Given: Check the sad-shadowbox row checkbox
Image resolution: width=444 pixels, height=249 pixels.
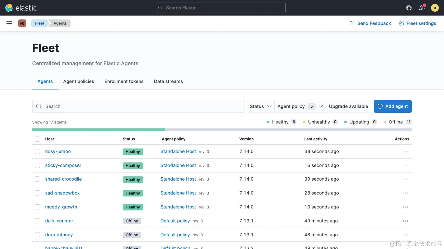Looking at the screenshot, I should click(x=37, y=193).
